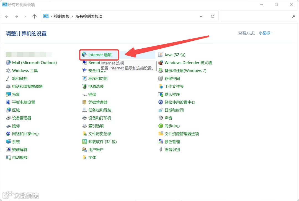299x201 pixels.
Task: Open the 索引选项 icon
Action: pyautogui.click(x=84, y=126)
